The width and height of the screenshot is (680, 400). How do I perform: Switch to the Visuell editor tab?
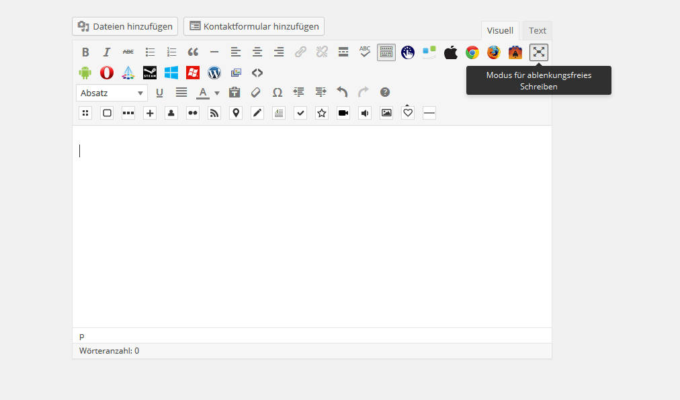[x=500, y=30]
